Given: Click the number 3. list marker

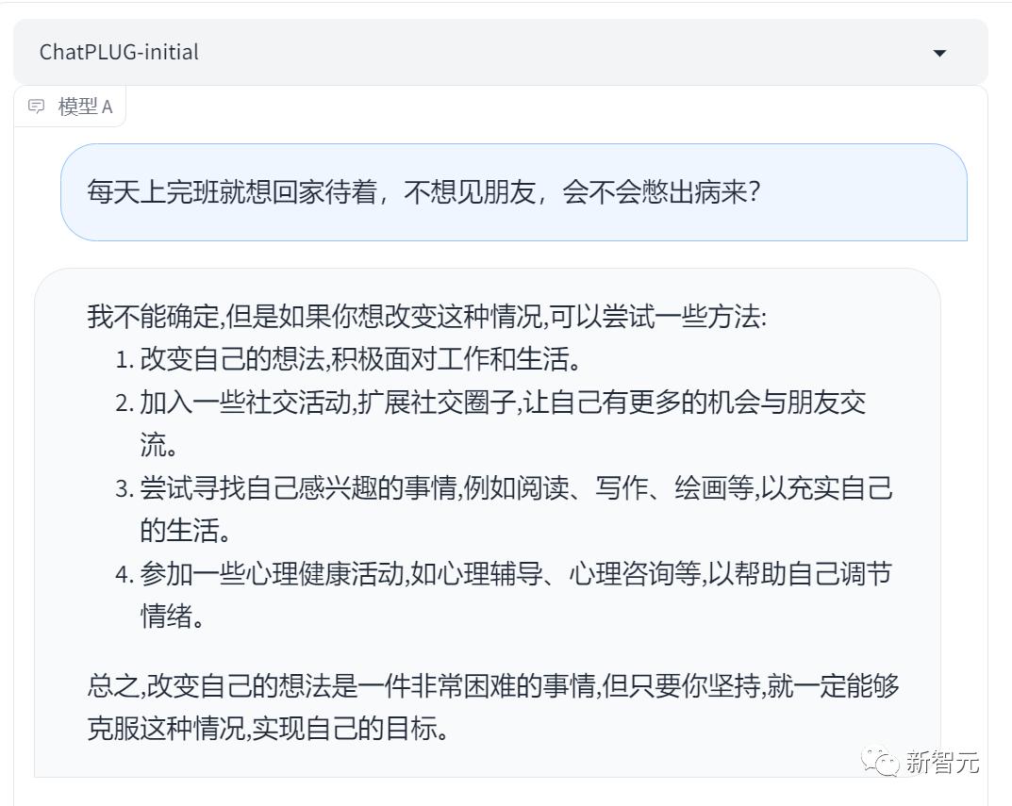Looking at the screenshot, I should (124, 488).
